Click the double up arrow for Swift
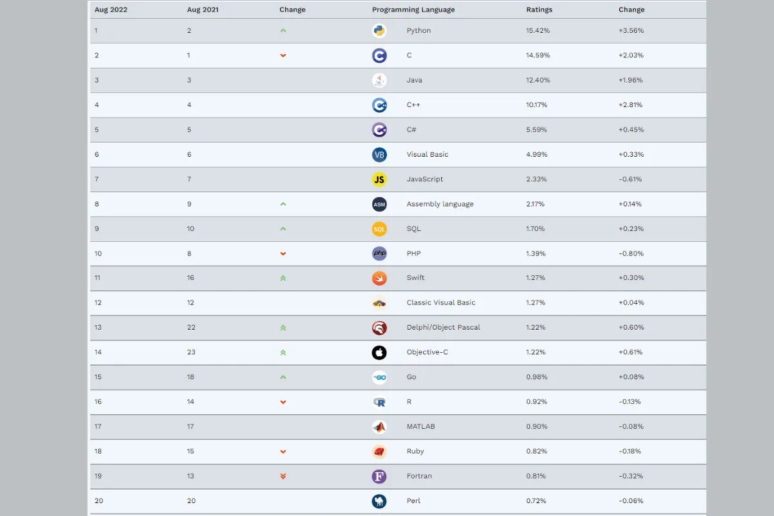 (x=283, y=278)
